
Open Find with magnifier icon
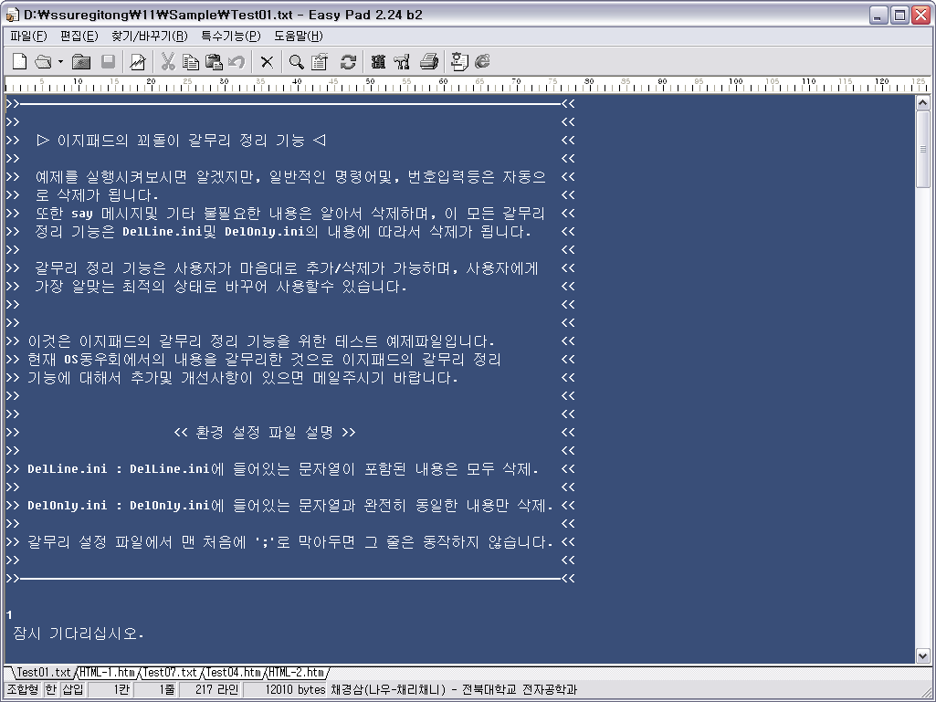(x=296, y=61)
